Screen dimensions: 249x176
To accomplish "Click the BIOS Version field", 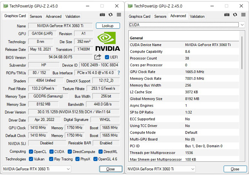I will point(60,57).
